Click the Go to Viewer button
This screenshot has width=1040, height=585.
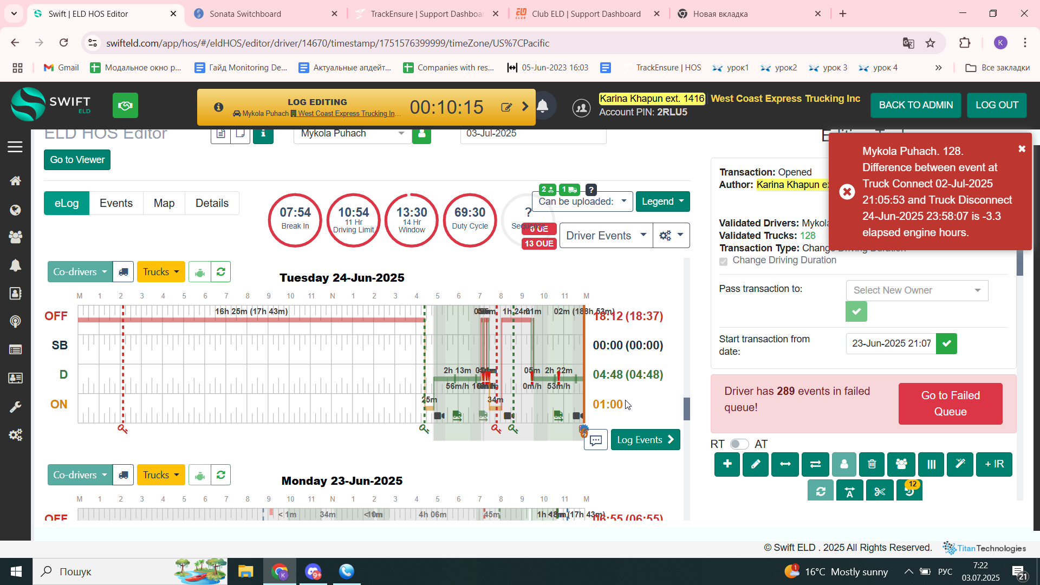77,160
